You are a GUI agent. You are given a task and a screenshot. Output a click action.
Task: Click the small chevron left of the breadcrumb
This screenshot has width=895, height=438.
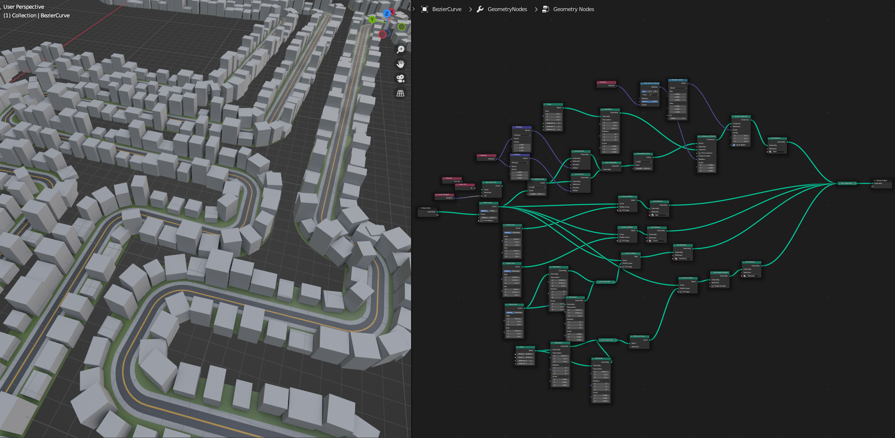pyautogui.click(x=413, y=9)
